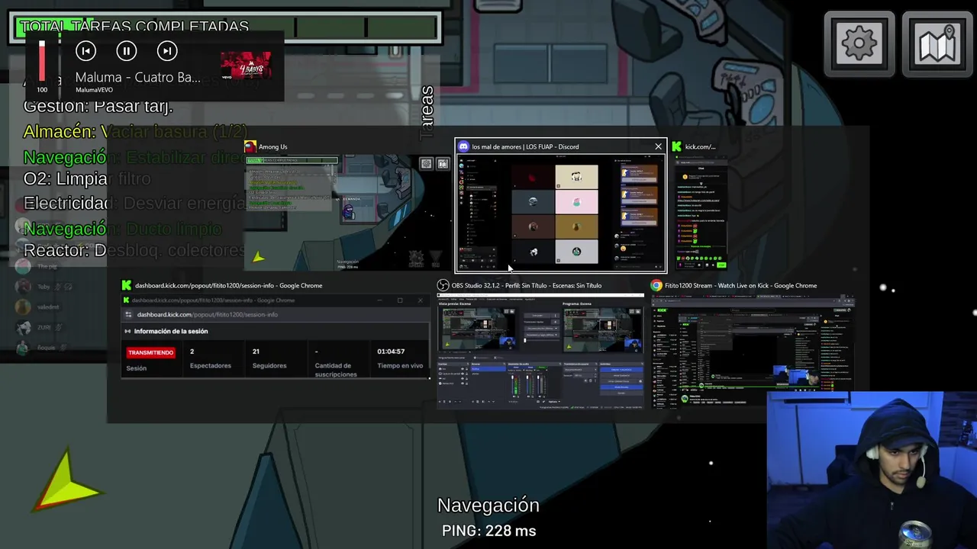The image size is (977, 549).
Task: Adjust the media volume slider at 100
Action: tap(42, 63)
